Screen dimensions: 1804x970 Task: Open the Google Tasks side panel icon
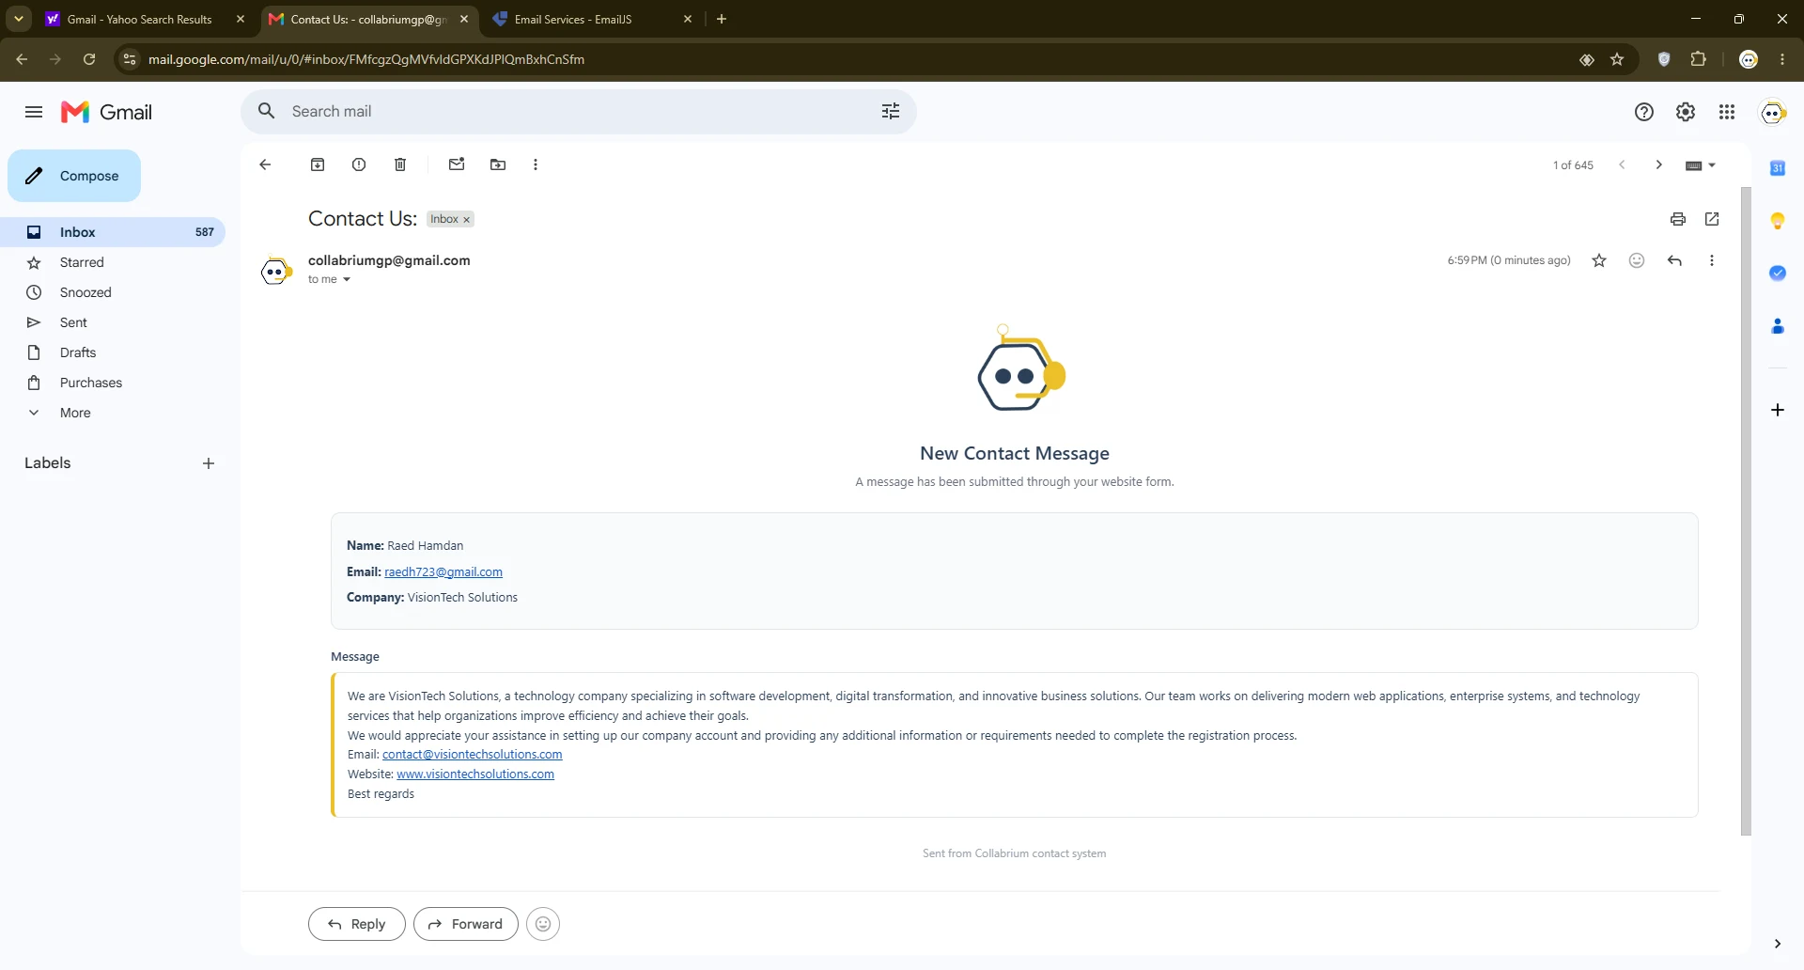tap(1778, 273)
